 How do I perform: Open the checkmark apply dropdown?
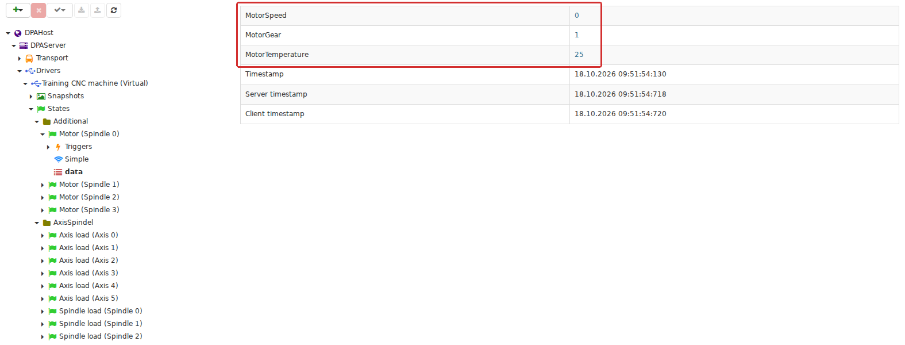(x=60, y=10)
